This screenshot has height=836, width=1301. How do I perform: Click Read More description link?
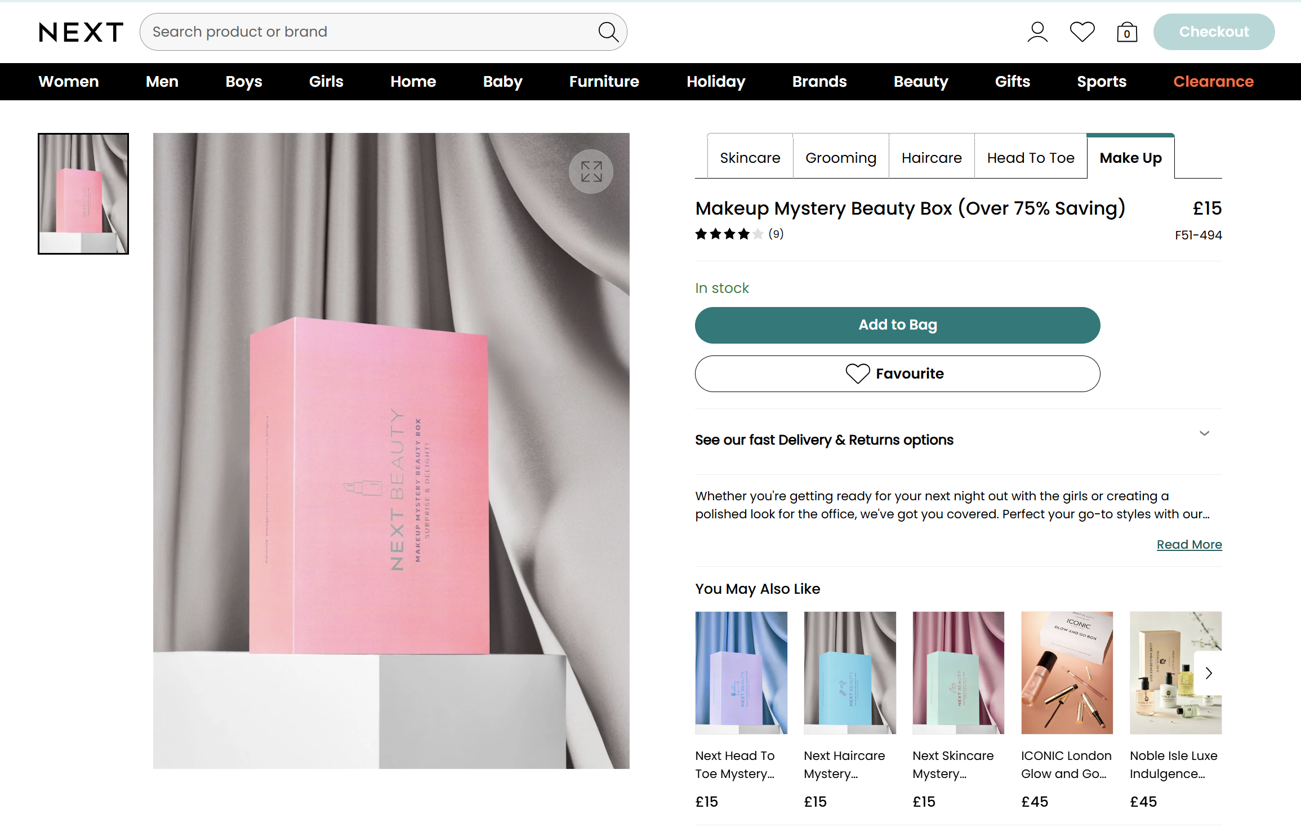tap(1189, 544)
